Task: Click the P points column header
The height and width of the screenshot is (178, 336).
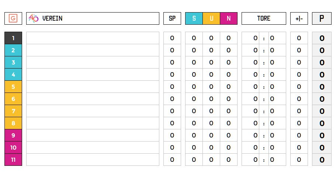Action: (x=322, y=18)
